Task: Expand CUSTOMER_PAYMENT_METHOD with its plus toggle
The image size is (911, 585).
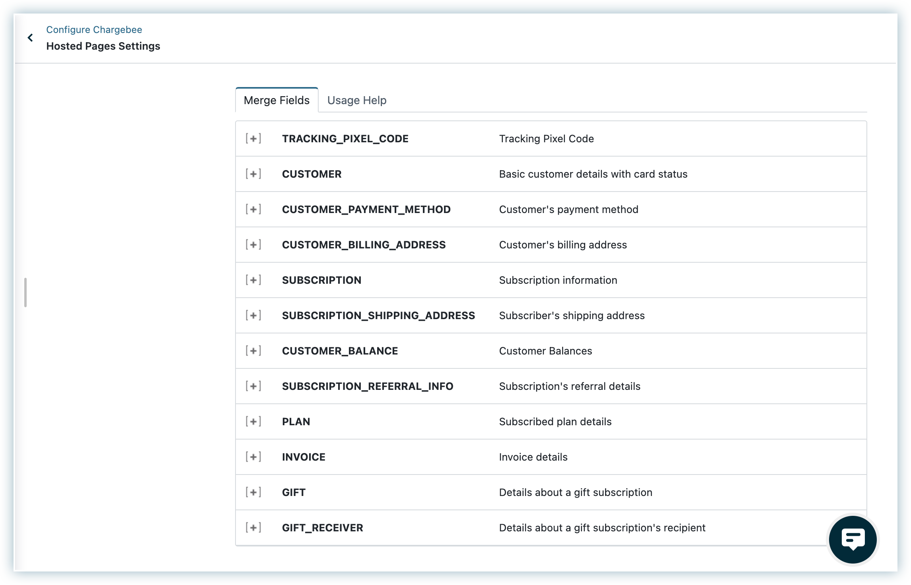Action: (x=253, y=209)
